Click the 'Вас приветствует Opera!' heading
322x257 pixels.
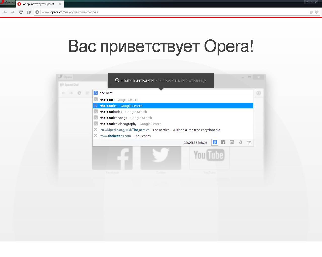tap(160, 46)
